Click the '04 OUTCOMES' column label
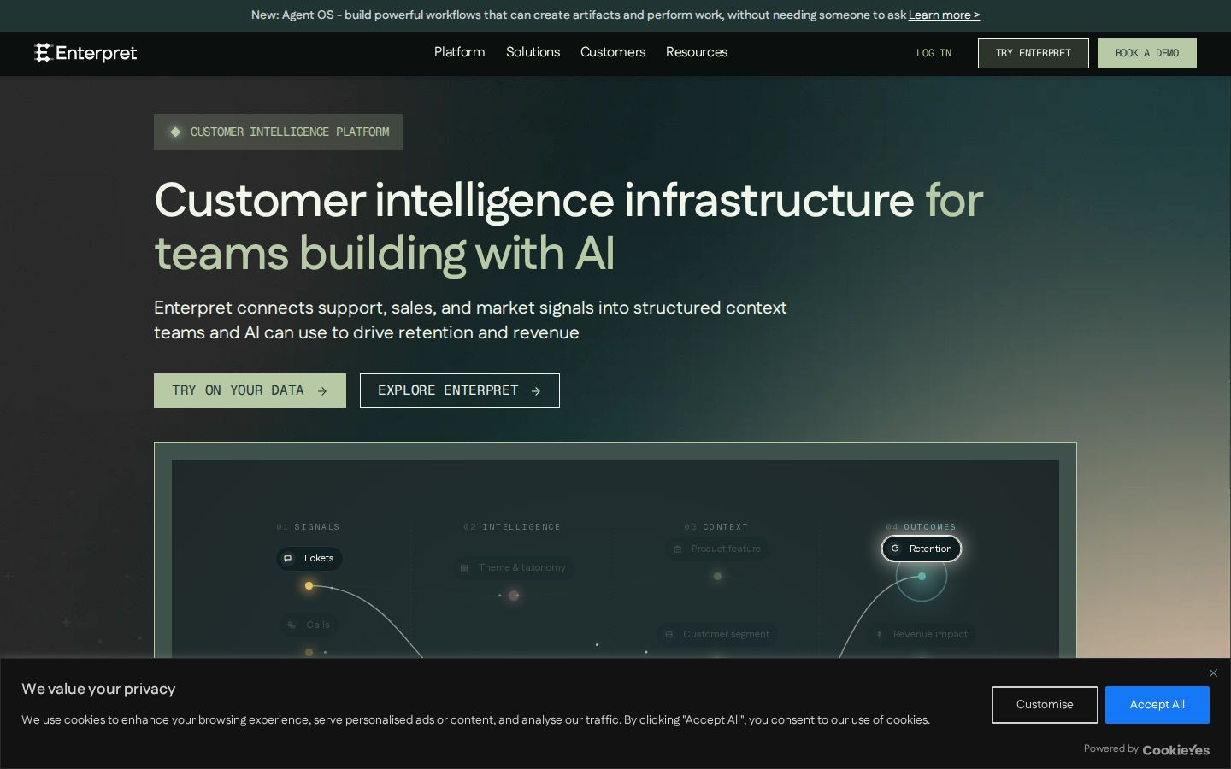This screenshot has height=769, width=1231. point(922,527)
